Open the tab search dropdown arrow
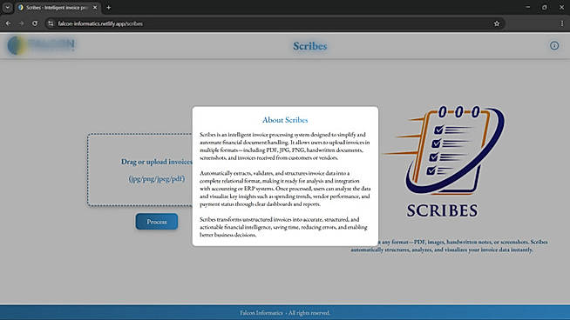The height and width of the screenshot is (320, 570). point(7,7)
